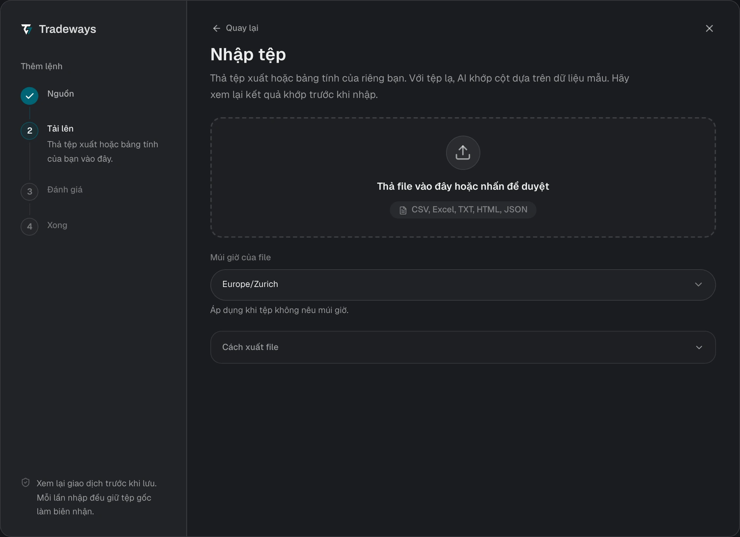Viewport: 740px width, 537px height.
Task: Click the step 4 circle for Xong
Action: [29, 227]
